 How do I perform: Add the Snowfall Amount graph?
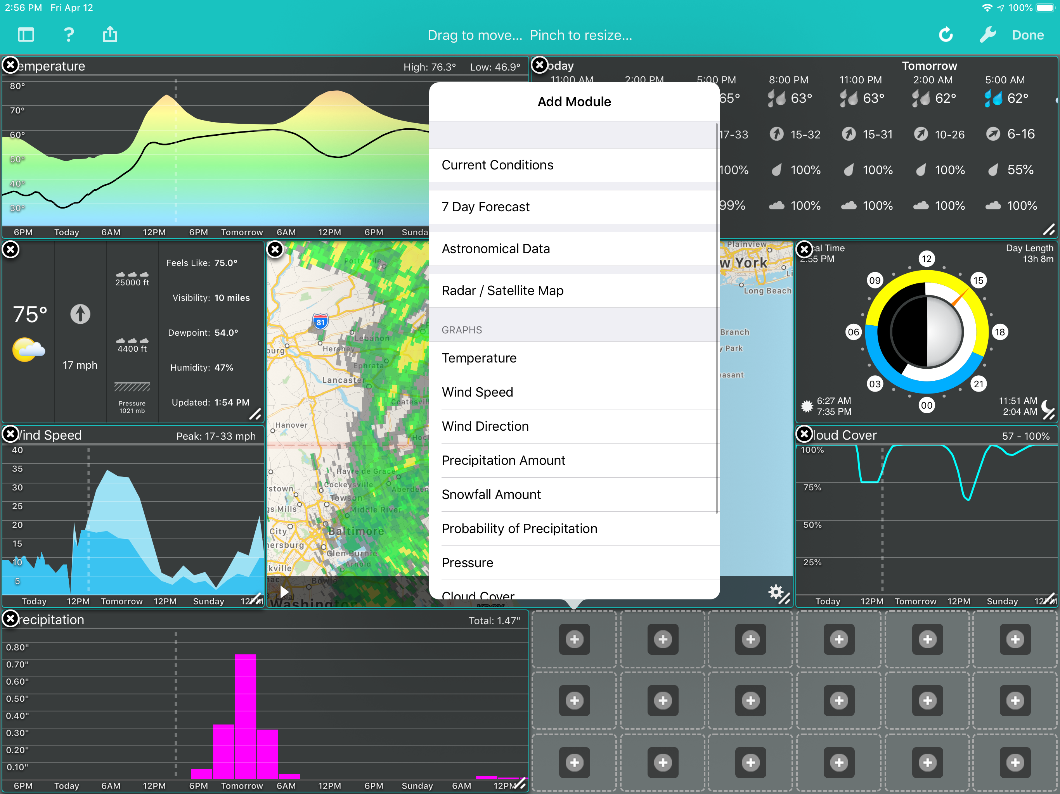coord(574,494)
